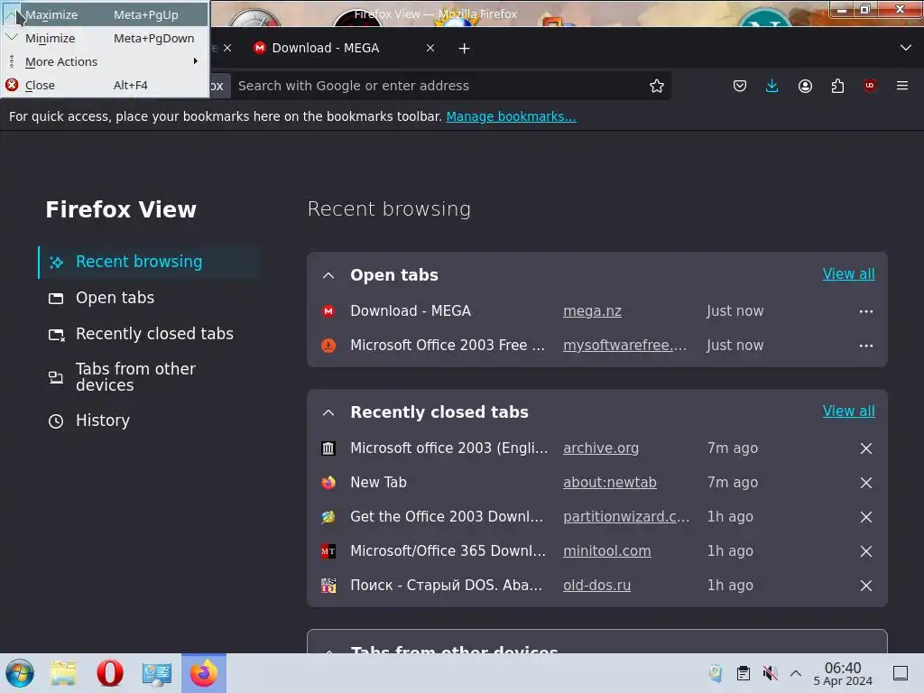Open uBlock Origin shield icon
This screenshot has width=924, height=693.
coord(870,86)
